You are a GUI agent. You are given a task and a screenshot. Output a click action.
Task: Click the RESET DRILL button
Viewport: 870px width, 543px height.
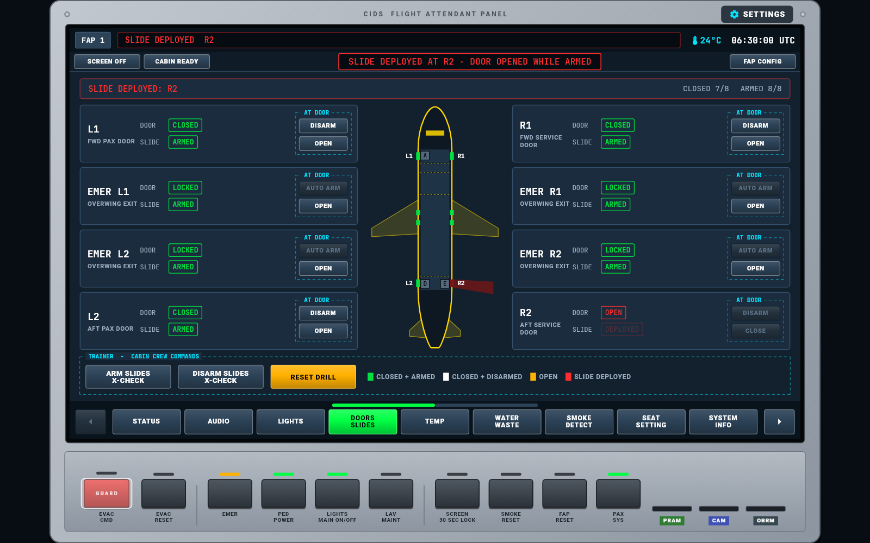pyautogui.click(x=313, y=377)
